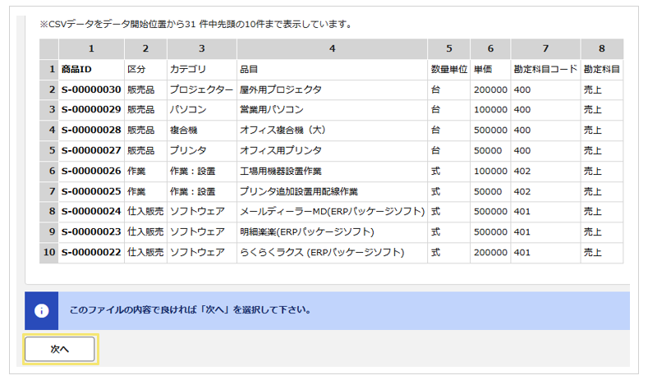Click パソコン category cell
The width and height of the screenshot is (648, 380).
(202, 110)
